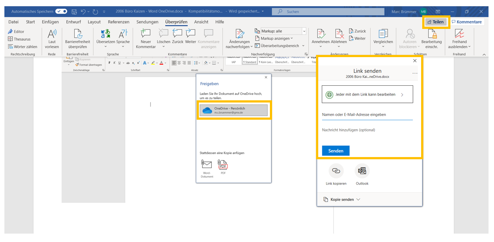Open the Vergleichen compare documents tool

pos(383,39)
